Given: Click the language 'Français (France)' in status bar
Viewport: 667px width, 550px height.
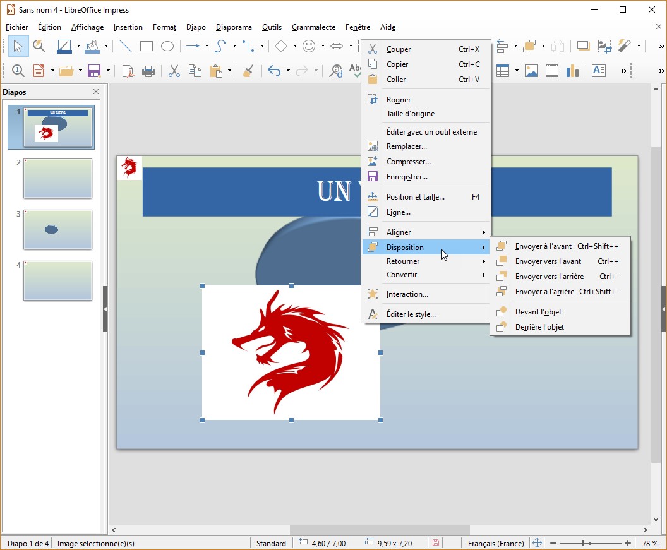Looking at the screenshot, I should [496, 543].
